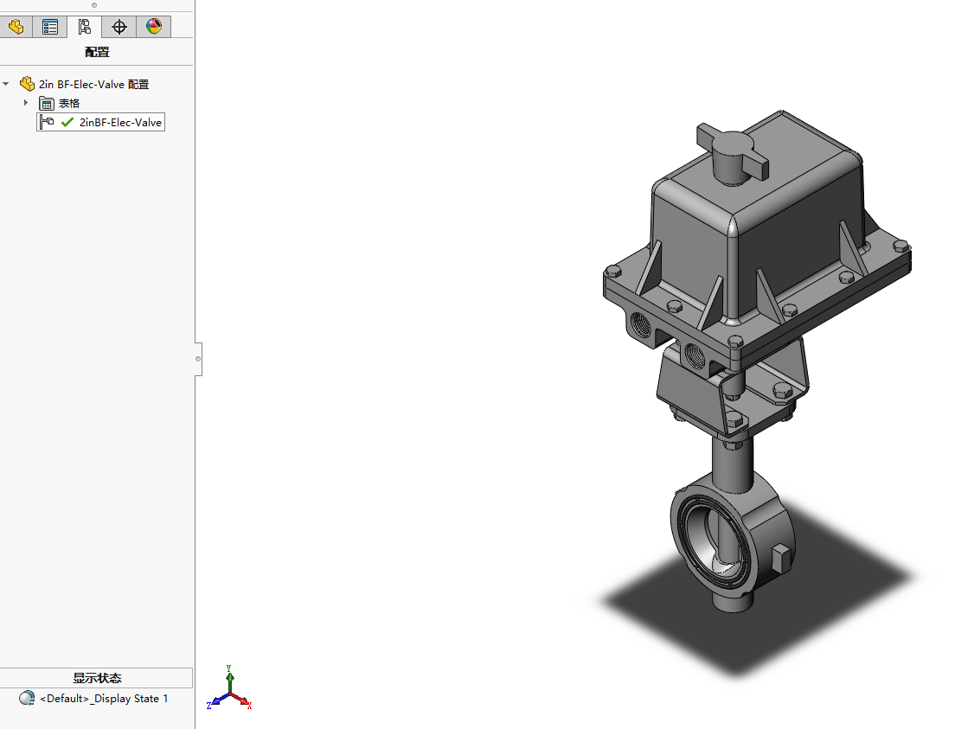Open the DisplayManager color sphere tab
The width and height of the screenshot is (974, 729).
153,27
